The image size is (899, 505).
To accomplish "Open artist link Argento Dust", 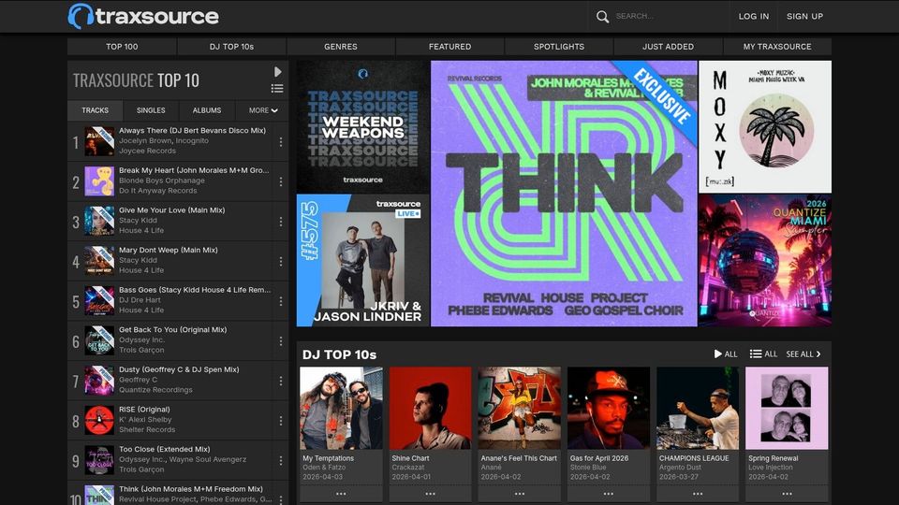I will point(681,468).
